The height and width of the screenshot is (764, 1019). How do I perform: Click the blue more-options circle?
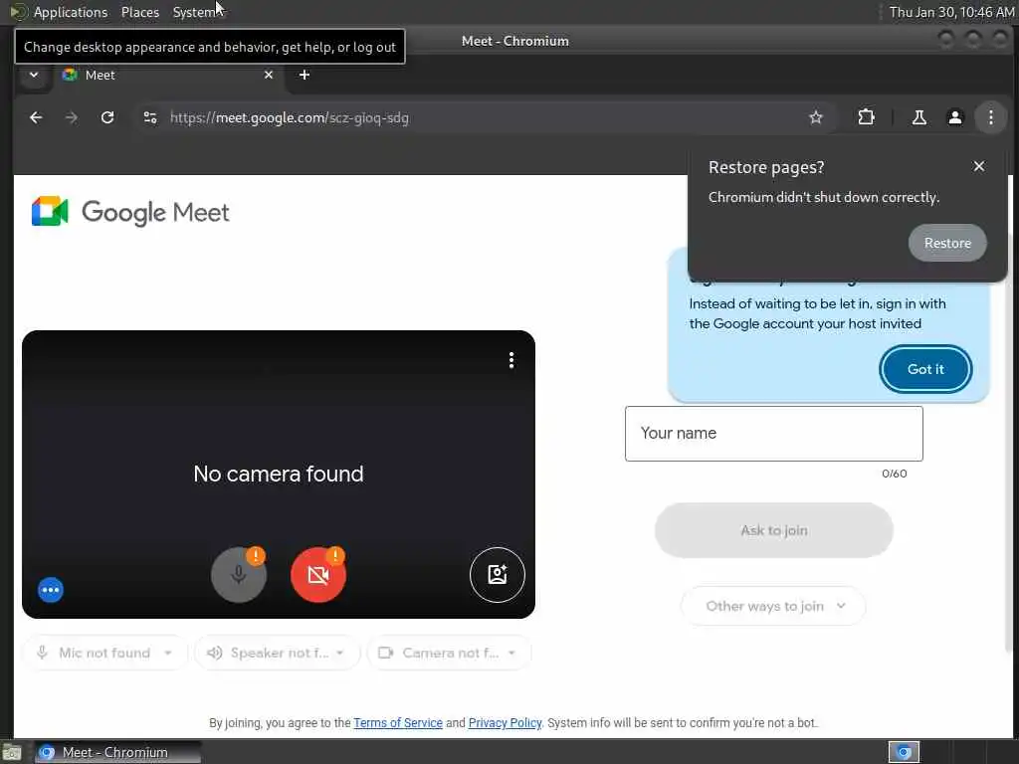pos(51,590)
